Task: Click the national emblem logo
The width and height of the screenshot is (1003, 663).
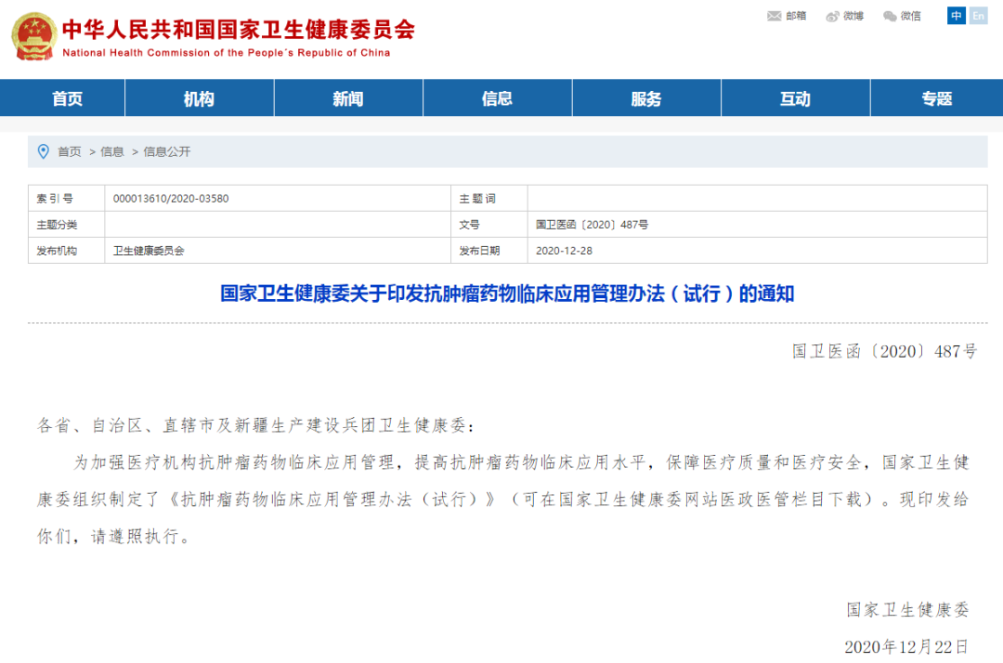Action: click(x=33, y=37)
